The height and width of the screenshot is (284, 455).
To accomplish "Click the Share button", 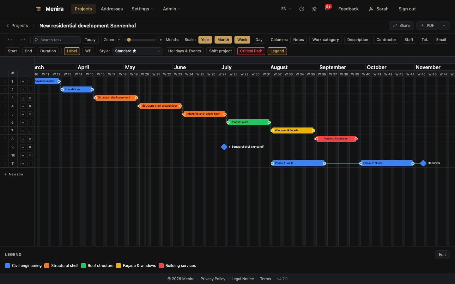I will click(x=401, y=26).
